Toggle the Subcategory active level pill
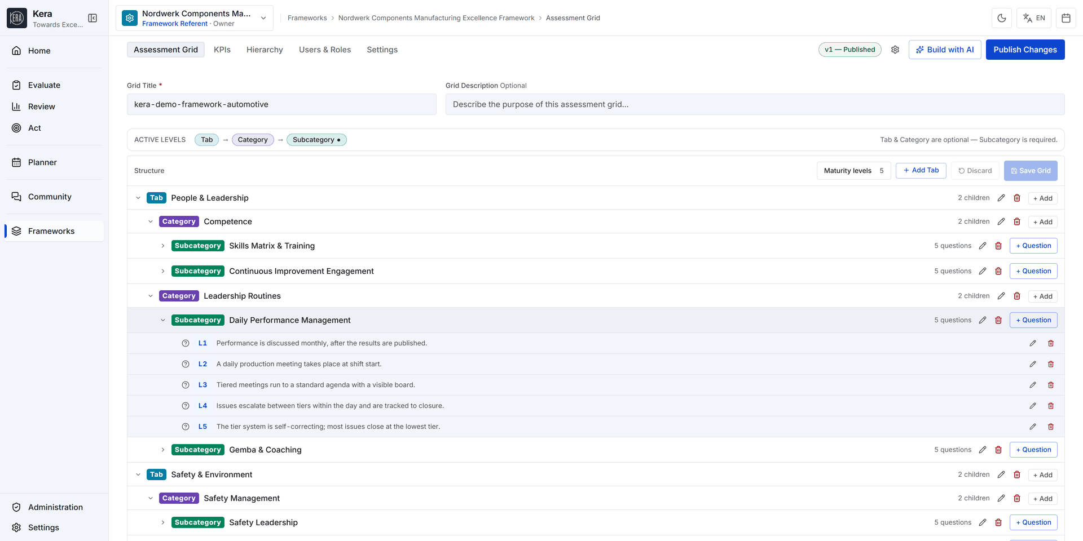Screen dimensions: 1083x541 (316, 140)
